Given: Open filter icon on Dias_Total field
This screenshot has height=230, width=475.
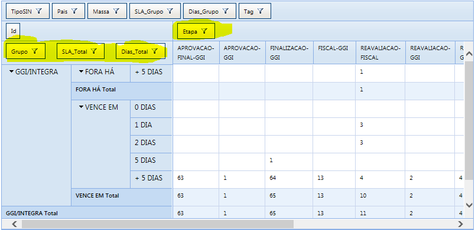Looking at the screenshot, I should pos(155,51).
